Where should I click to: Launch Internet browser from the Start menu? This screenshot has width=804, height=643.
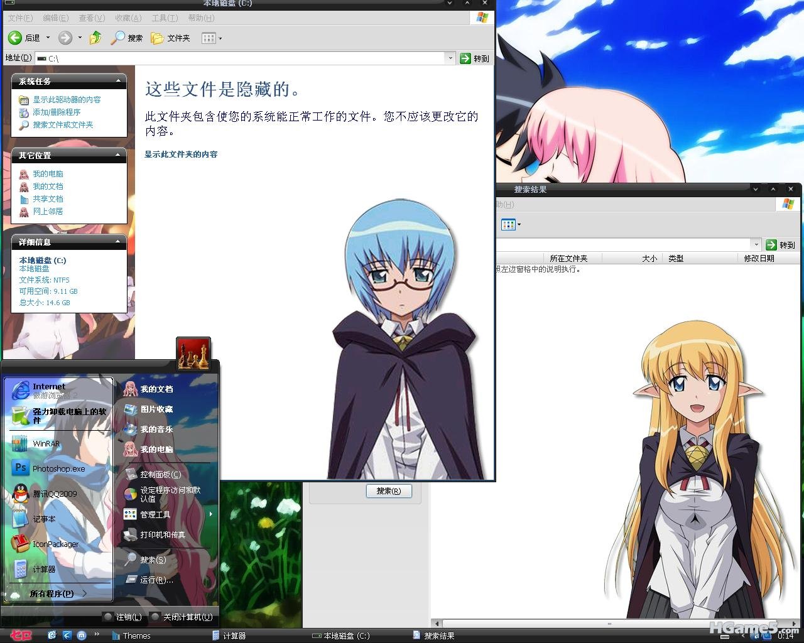coord(58,390)
